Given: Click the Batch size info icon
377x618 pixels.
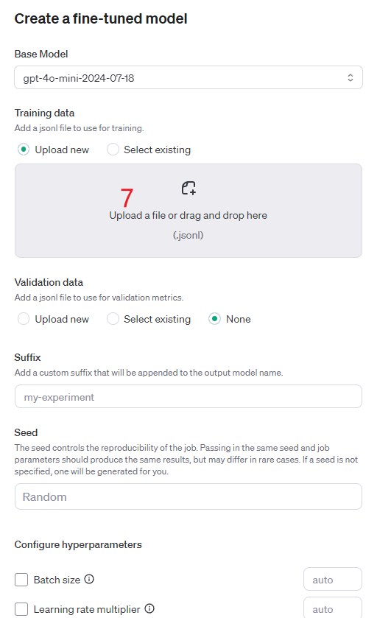Looking at the screenshot, I should [89, 579].
